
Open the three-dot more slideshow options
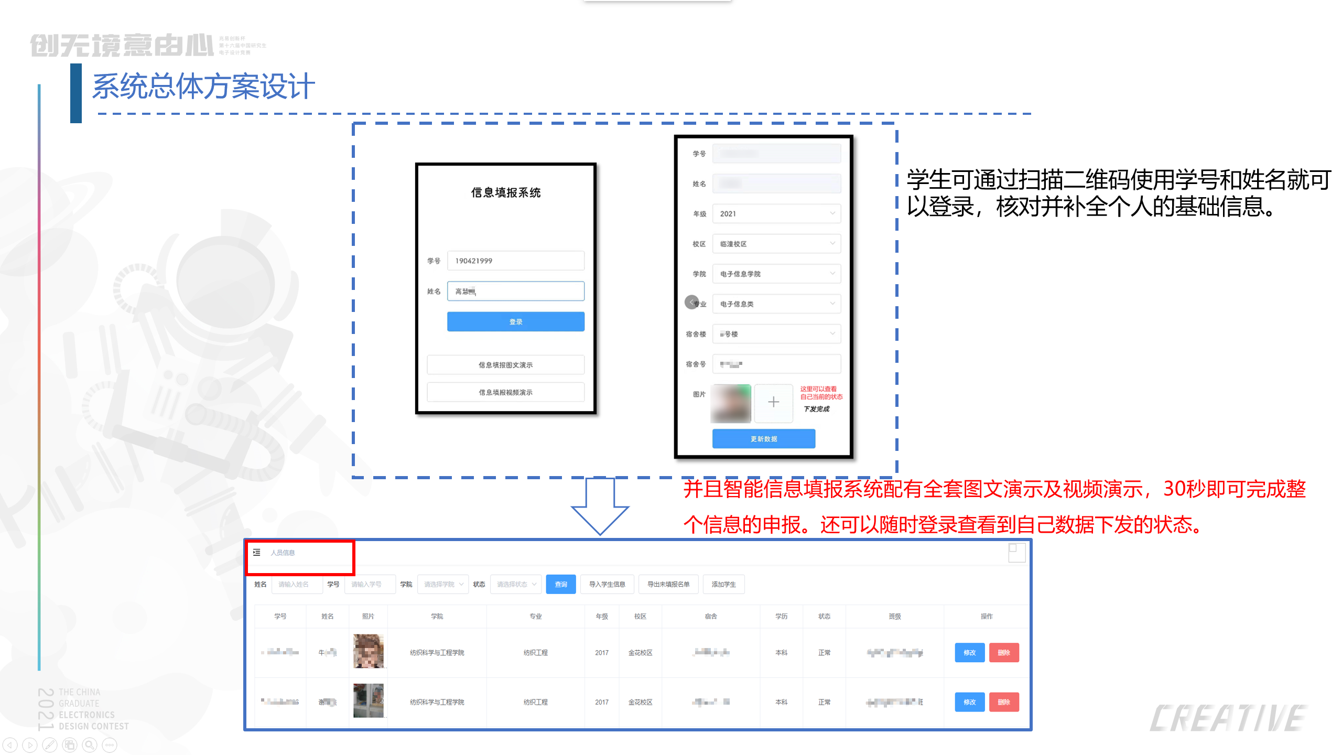(x=110, y=745)
